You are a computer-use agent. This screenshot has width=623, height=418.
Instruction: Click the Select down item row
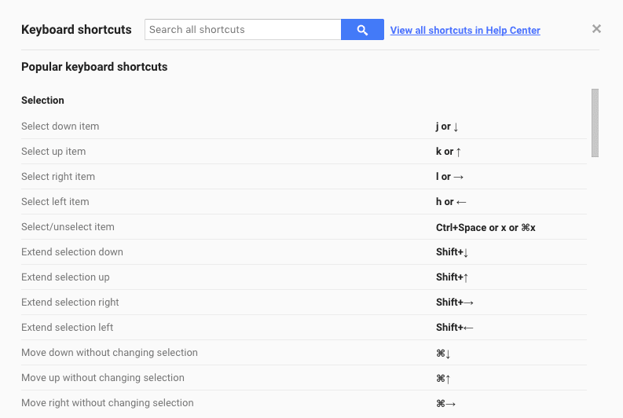tap(60, 126)
